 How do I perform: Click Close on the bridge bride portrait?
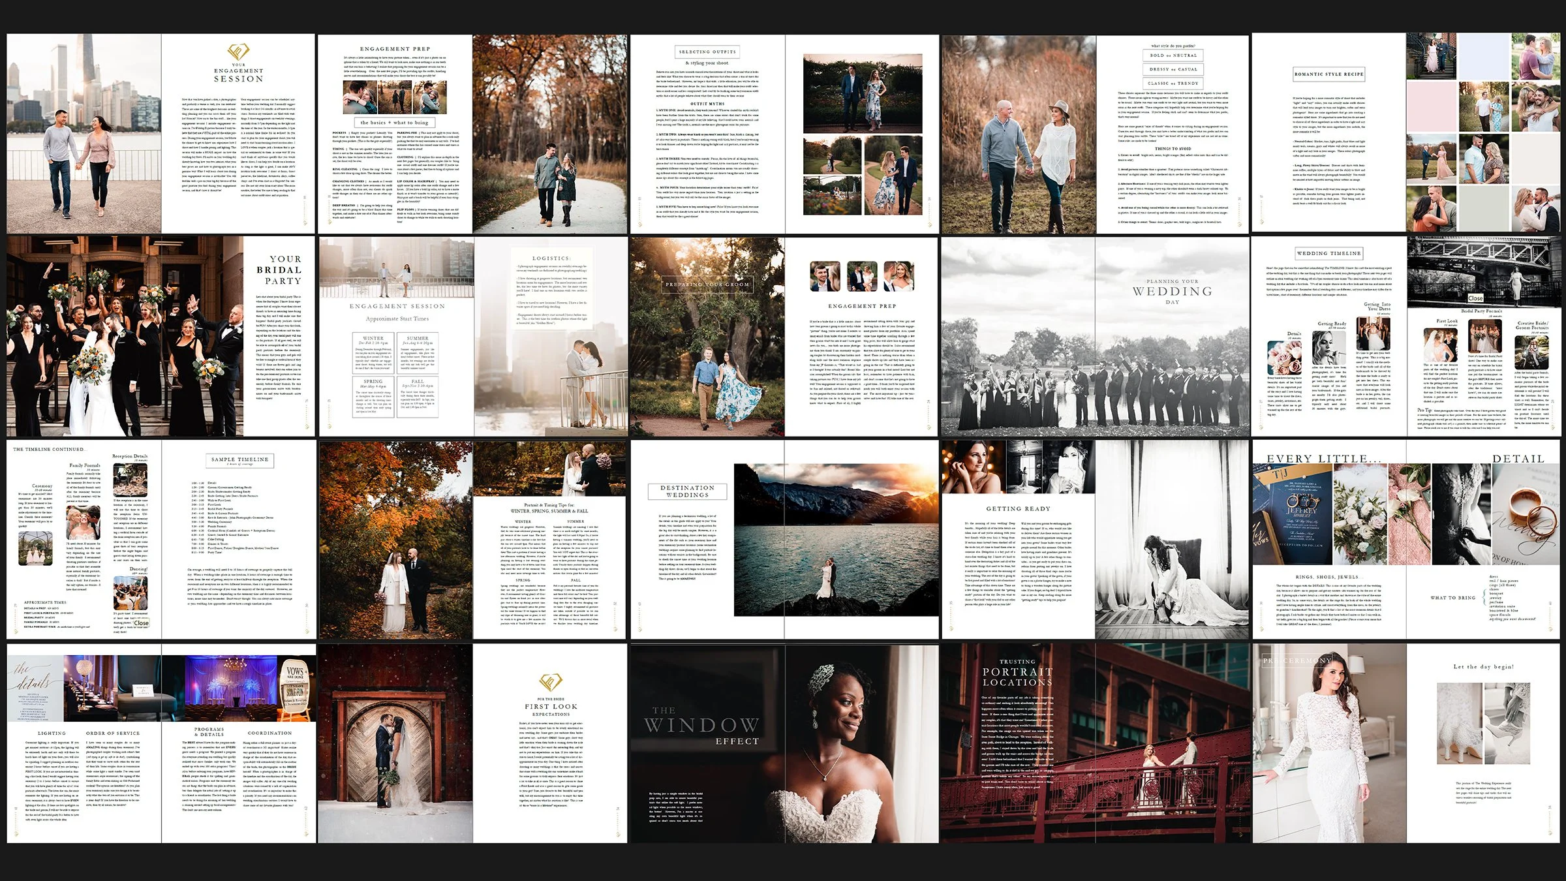tap(1475, 298)
